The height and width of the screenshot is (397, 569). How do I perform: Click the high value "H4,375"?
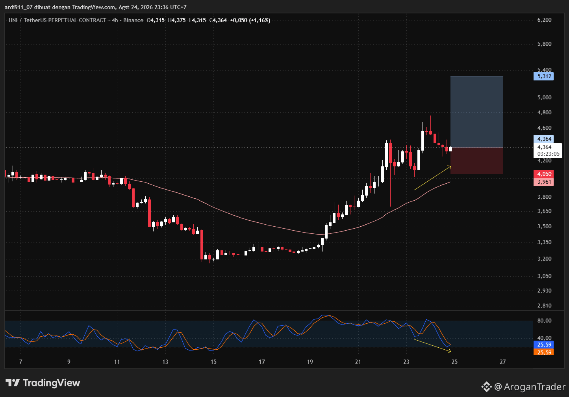176,20
